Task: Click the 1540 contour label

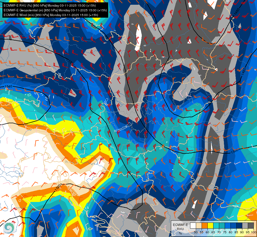Action: click(x=8, y=86)
